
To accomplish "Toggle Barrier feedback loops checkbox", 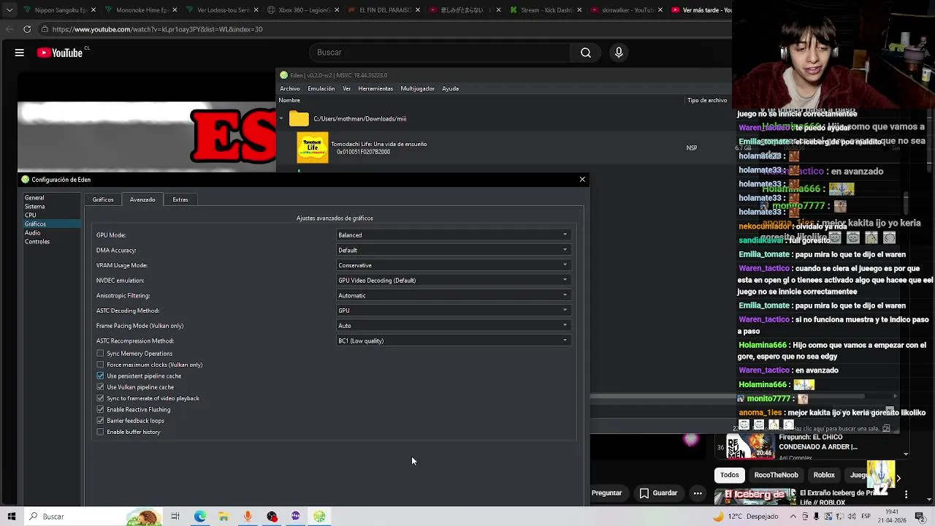I will pyautogui.click(x=100, y=421).
